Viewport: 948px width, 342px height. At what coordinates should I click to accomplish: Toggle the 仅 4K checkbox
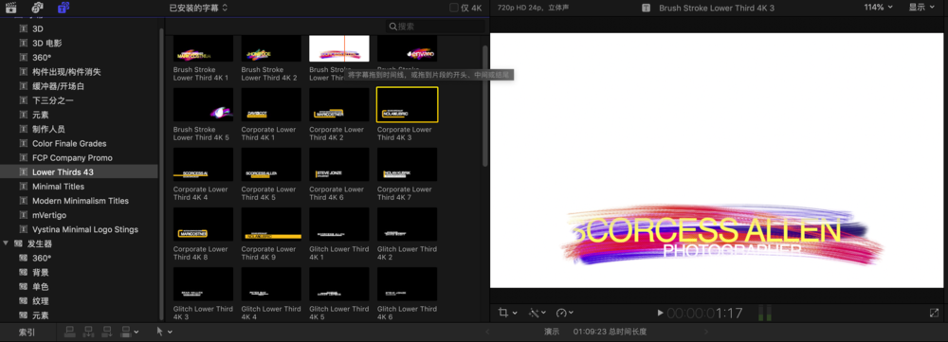coord(454,8)
